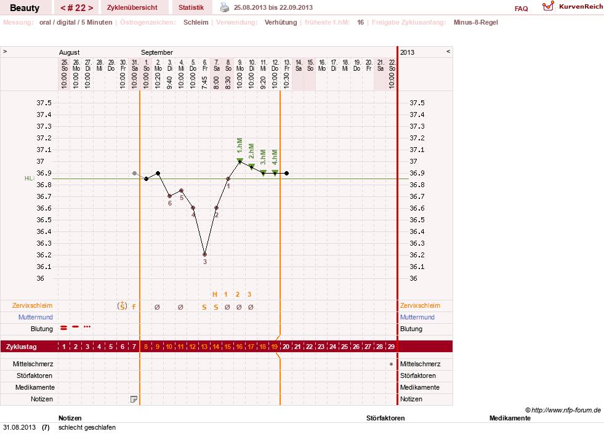The height and width of the screenshot is (442, 604).
Task: Click the right Zervixschleim row label
Action: click(420, 306)
